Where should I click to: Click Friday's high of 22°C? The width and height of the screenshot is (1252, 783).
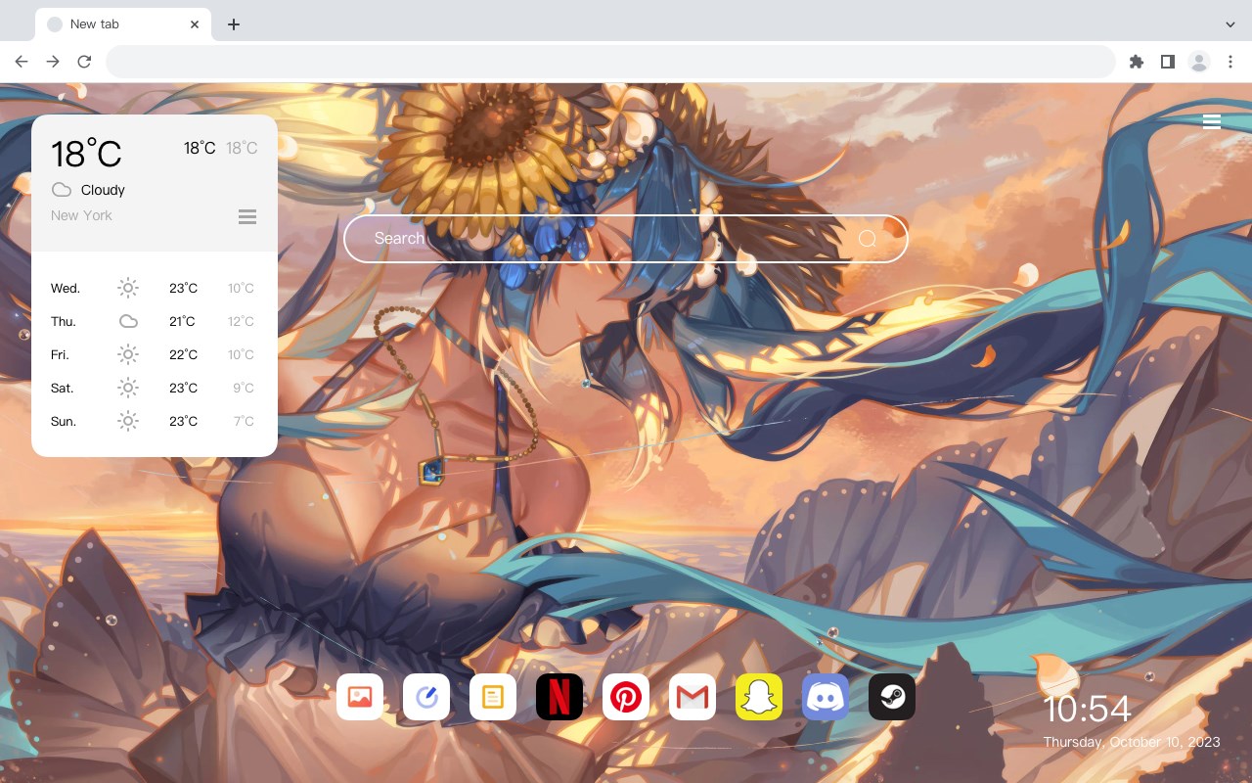point(183,355)
